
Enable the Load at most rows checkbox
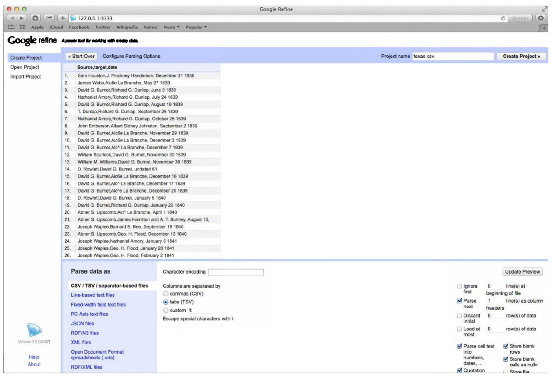click(x=459, y=329)
